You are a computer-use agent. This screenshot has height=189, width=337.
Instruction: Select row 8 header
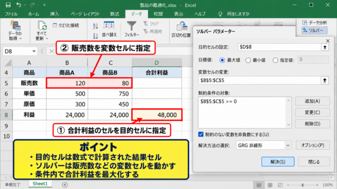click(6, 115)
